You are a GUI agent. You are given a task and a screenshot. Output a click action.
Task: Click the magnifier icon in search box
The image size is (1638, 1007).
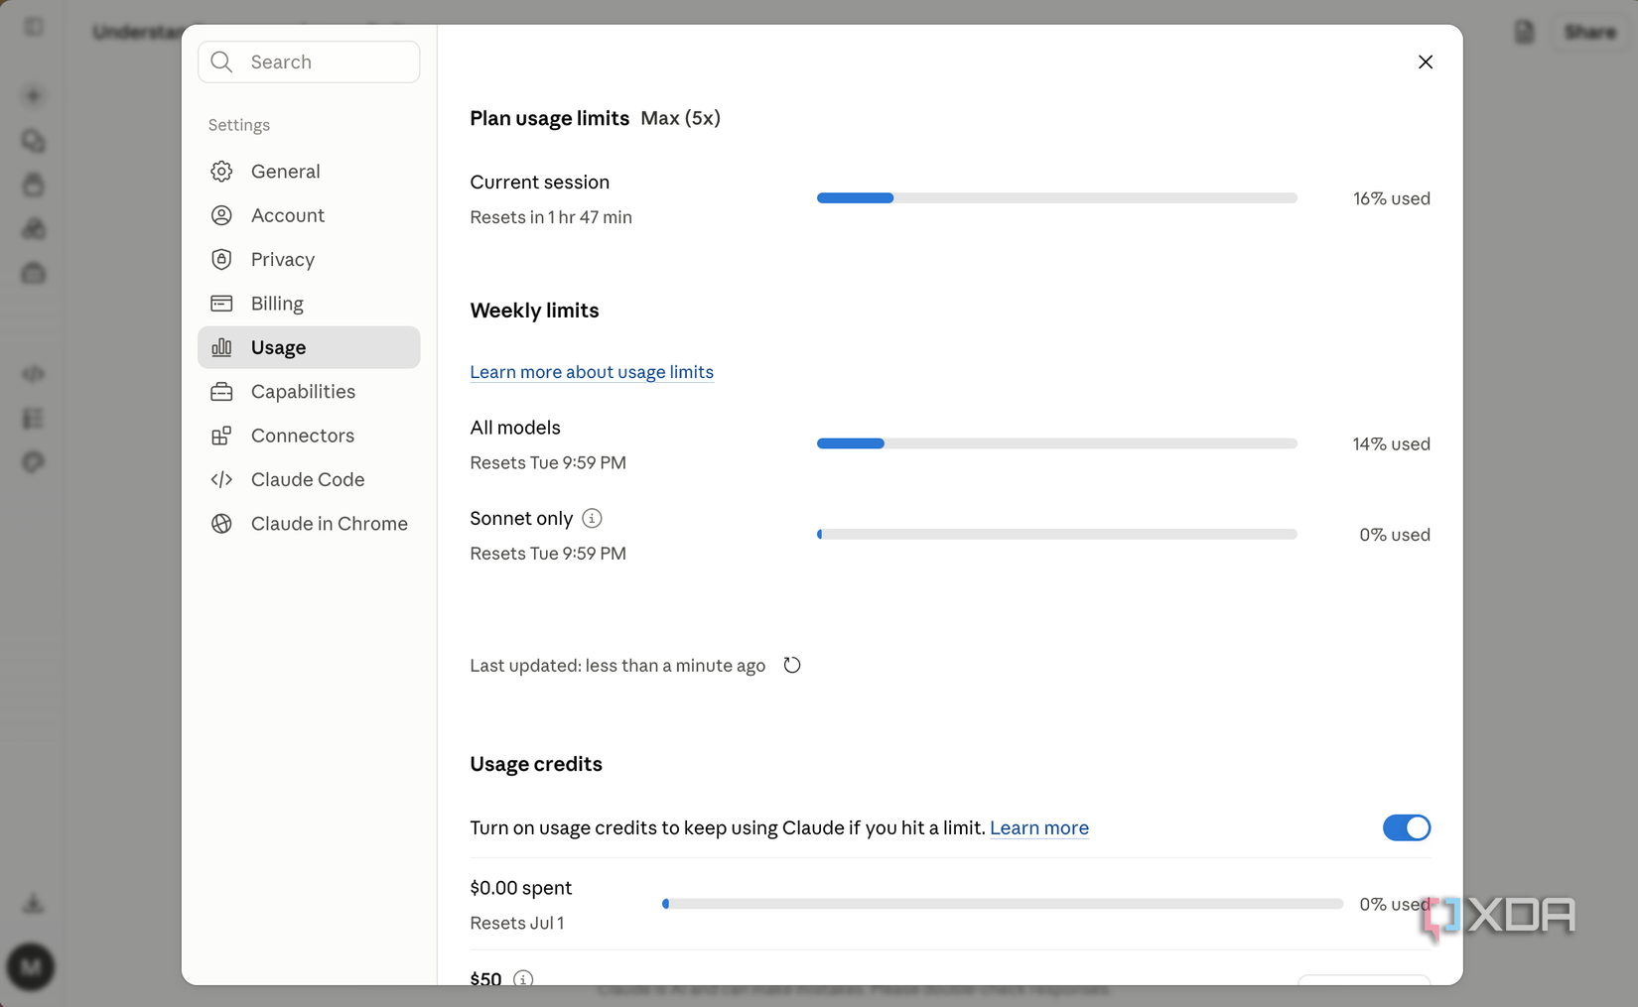[x=222, y=62]
